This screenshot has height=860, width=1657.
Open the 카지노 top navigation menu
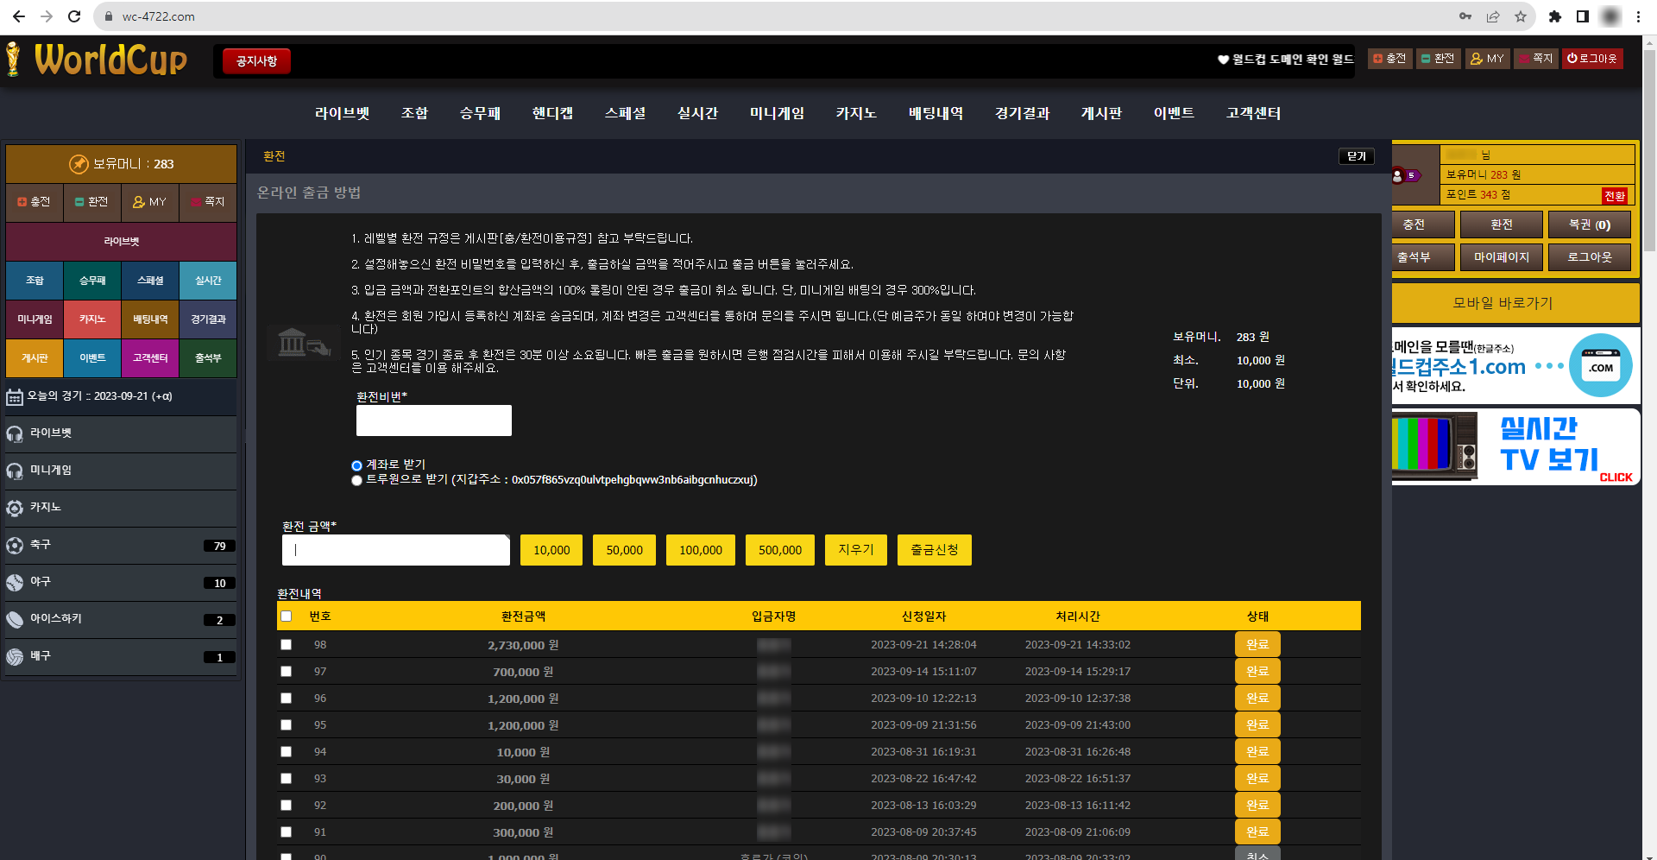[x=855, y=113]
